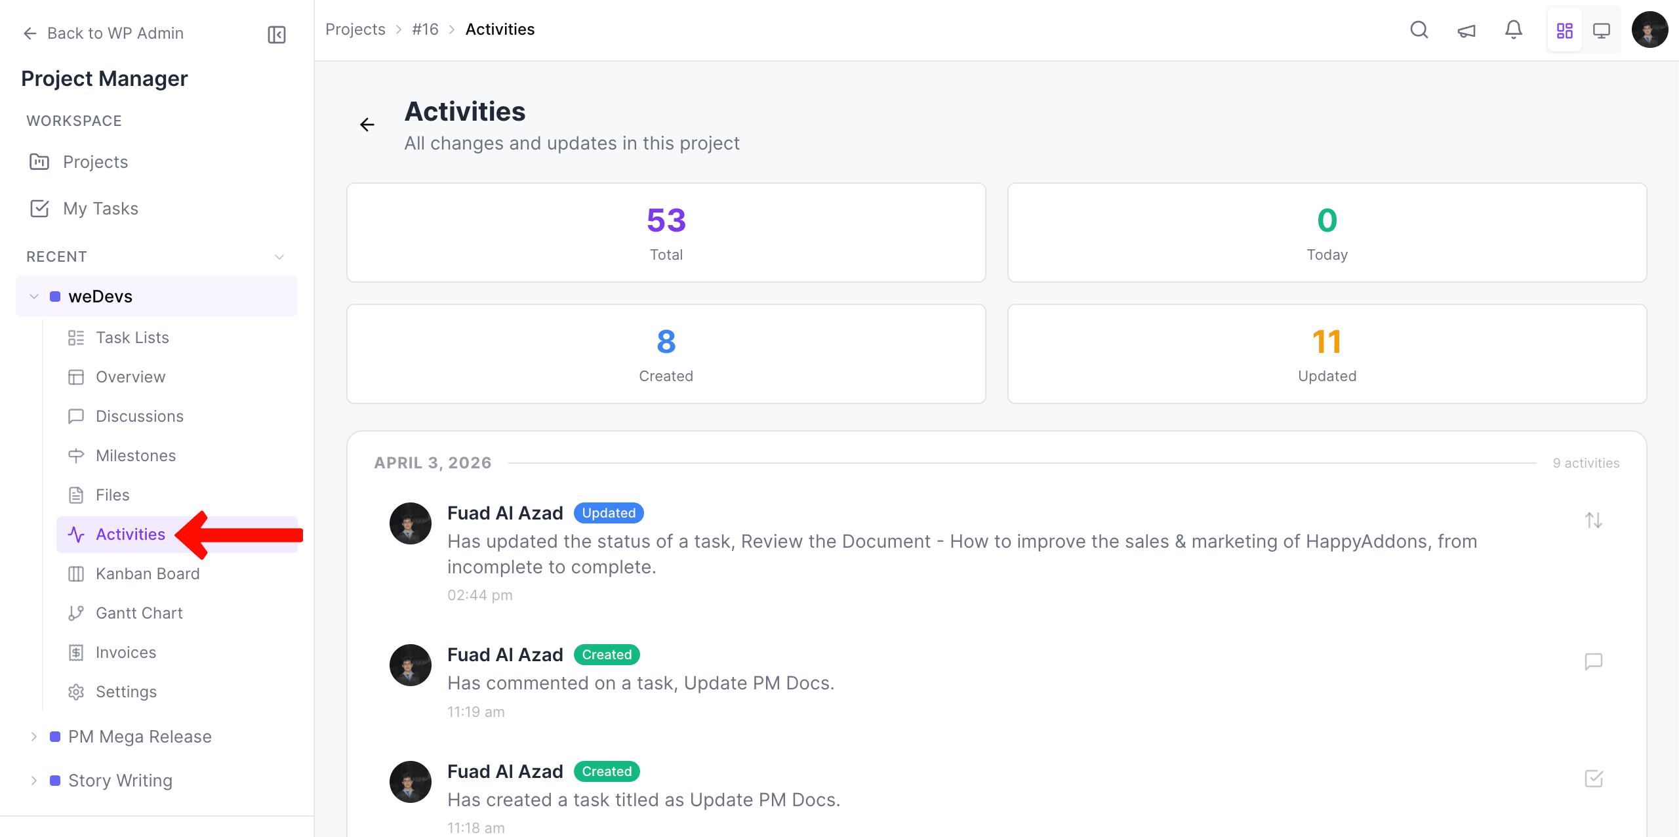Click the sort arrows beside the first activity
1679x837 pixels.
(x=1594, y=521)
